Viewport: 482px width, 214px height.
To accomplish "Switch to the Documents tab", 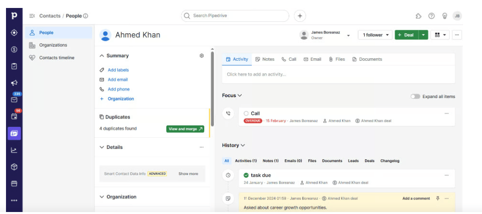I will tap(367, 59).
